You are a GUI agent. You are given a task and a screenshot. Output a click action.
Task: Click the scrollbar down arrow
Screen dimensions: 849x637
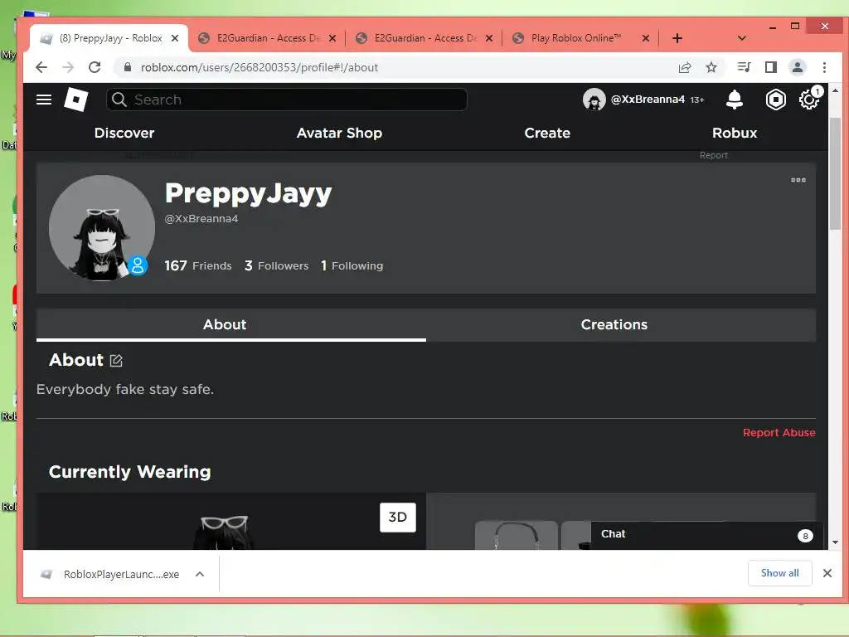[x=835, y=542]
